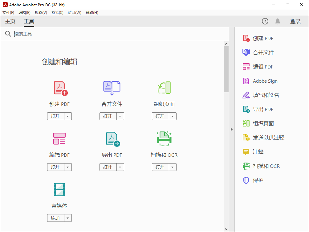Image resolution: width=309 pixels, height=232 pixels.
Task: Collapse the right tools panel with the chevron
Action: coord(231,129)
